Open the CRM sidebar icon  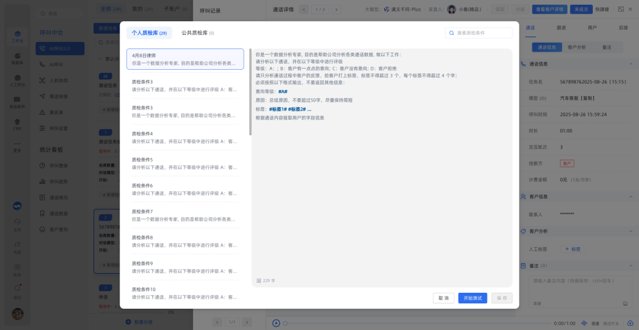tap(18, 123)
